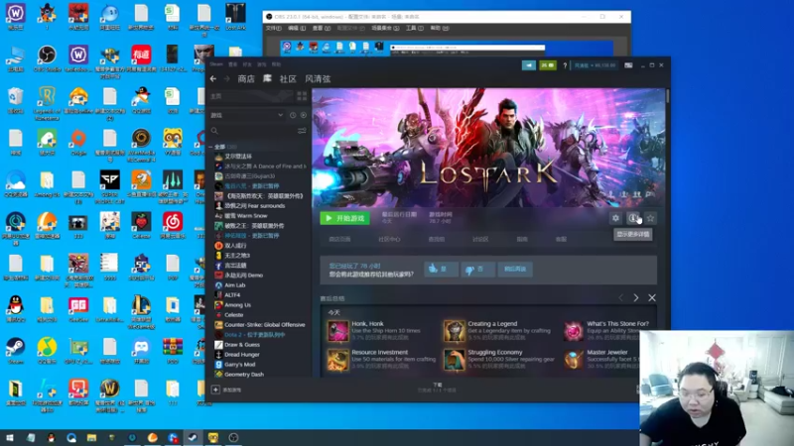This screenshot has width=794, height=446.
Task: Open the Steam menu in the Steam title bar
Action: click(x=216, y=64)
